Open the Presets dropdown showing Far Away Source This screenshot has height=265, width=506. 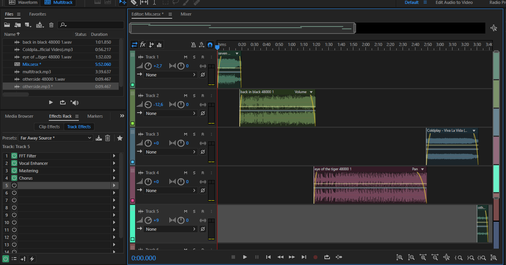coord(56,138)
